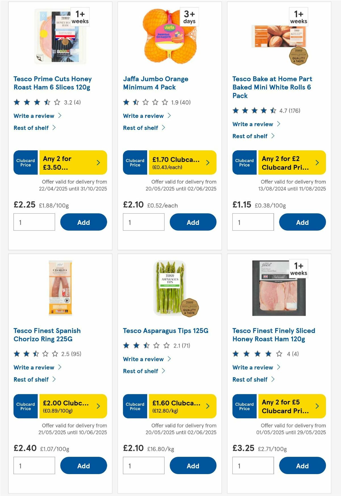Click the Clubcard Price badge on Prime Cuts Honey Roast Ham
This screenshot has width=341, height=496.
coord(25,162)
